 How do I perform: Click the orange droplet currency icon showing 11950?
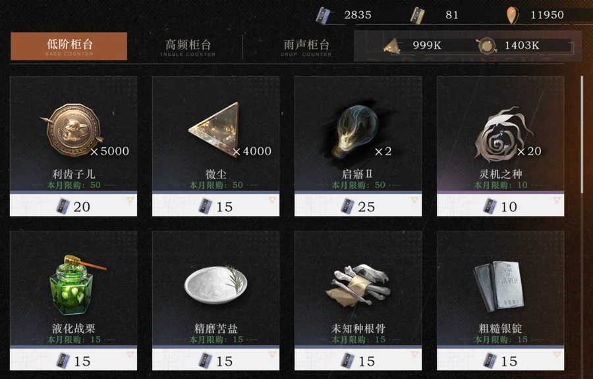click(x=512, y=16)
